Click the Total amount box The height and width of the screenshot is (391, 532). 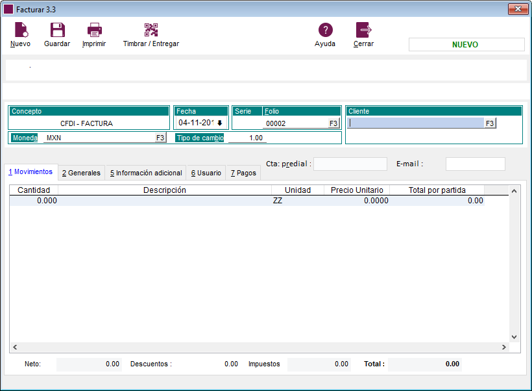424,364
